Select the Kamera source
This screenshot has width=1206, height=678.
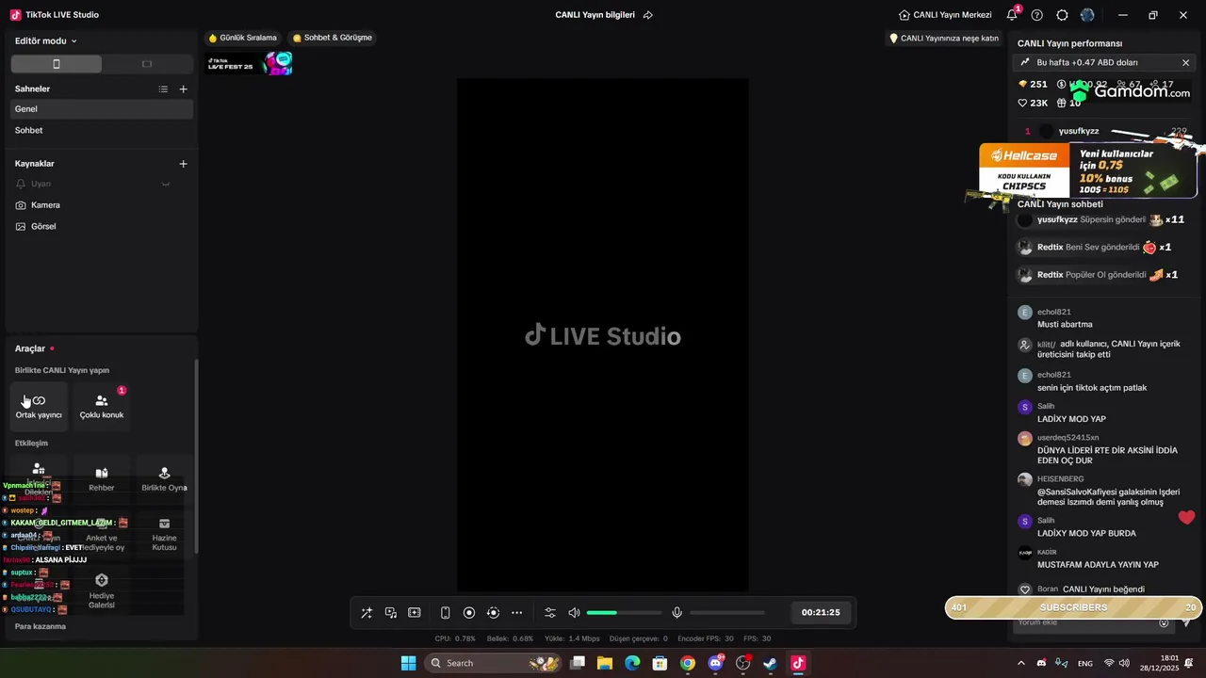pos(102,205)
